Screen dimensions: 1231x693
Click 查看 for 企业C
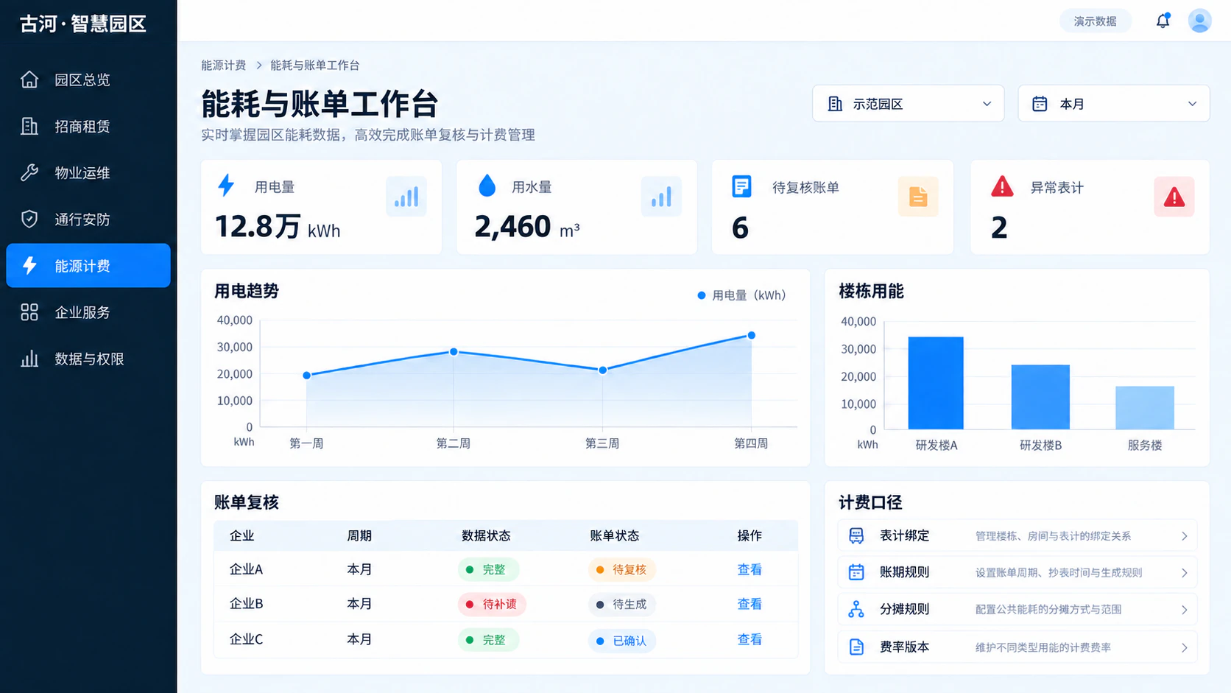[x=749, y=639]
